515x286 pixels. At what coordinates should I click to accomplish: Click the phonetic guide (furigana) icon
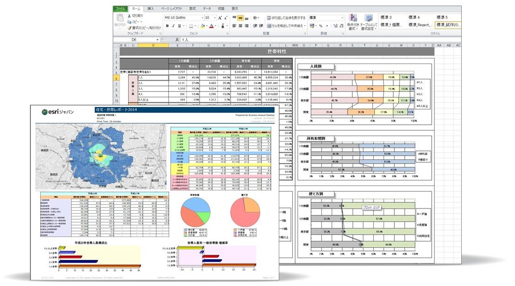pyautogui.click(x=223, y=26)
